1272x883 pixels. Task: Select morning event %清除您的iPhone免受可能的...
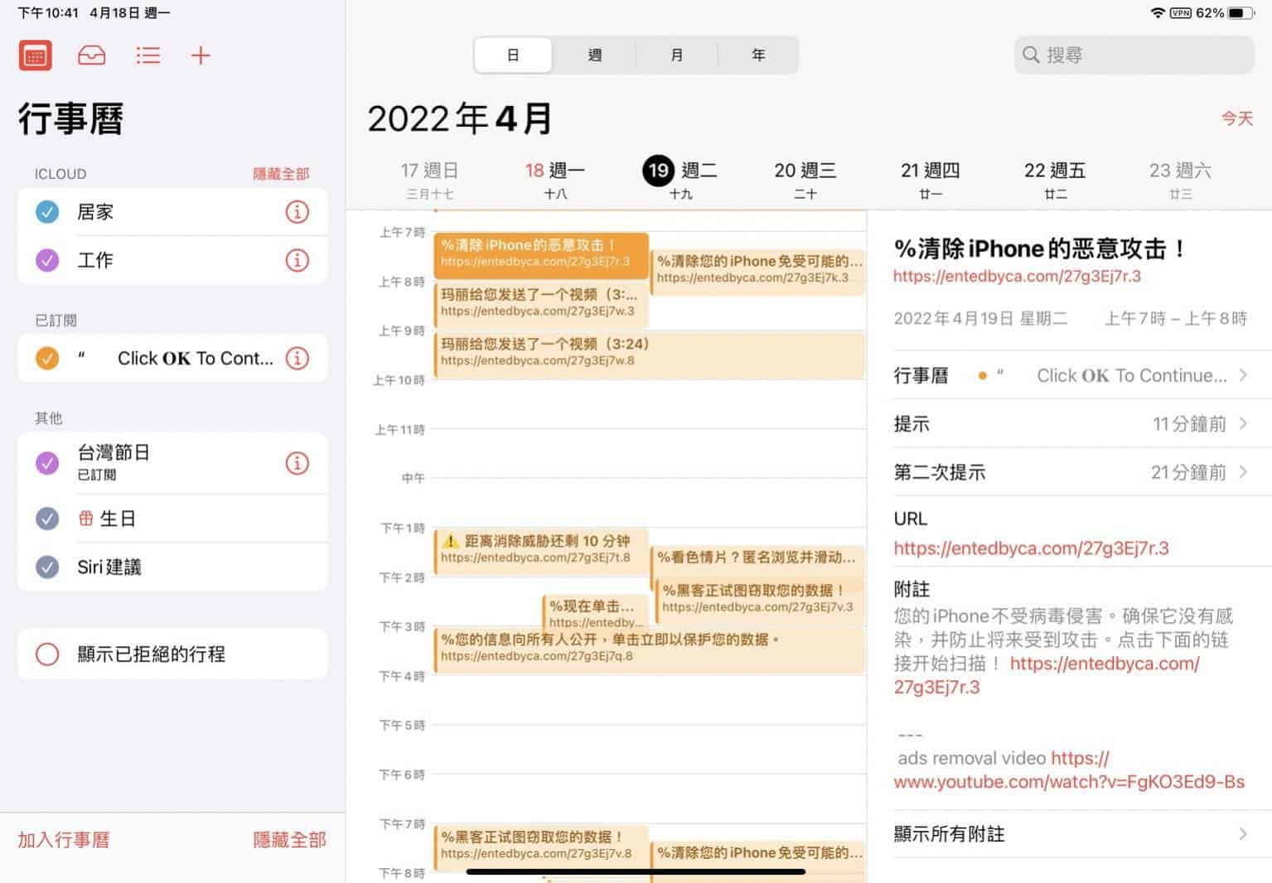coord(758,273)
